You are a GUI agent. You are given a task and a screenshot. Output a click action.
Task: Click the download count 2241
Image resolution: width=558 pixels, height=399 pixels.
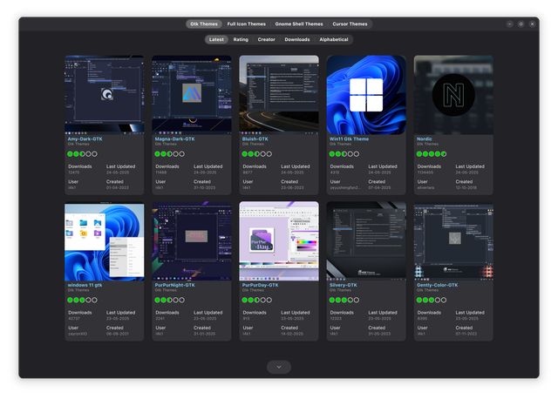tap(160, 319)
